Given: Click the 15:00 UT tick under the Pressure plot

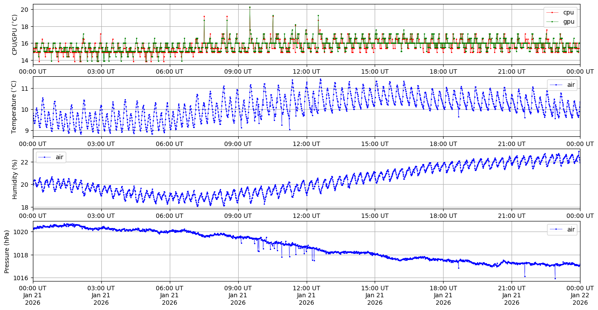Looking at the screenshot, I should click(x=375, y=288).
